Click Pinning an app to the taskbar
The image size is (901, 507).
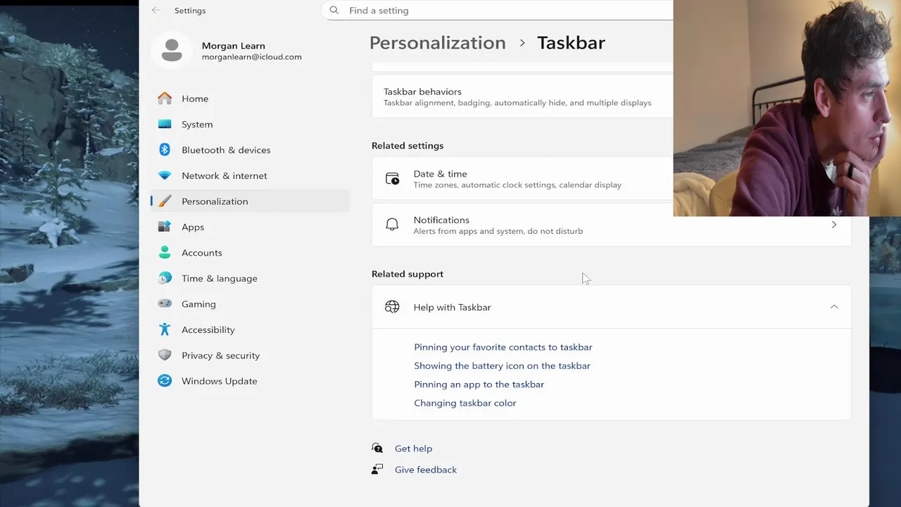(479, 384)
